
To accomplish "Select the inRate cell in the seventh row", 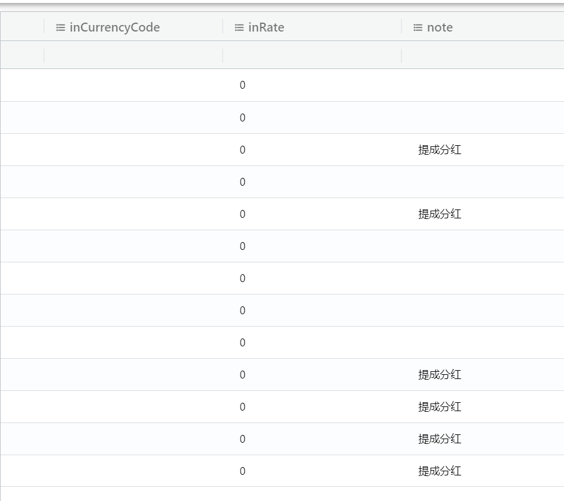I will point(242,278).
